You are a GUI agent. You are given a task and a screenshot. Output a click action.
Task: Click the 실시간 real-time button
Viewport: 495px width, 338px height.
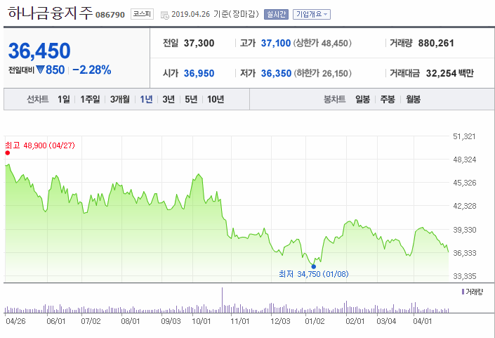(276, 14)
